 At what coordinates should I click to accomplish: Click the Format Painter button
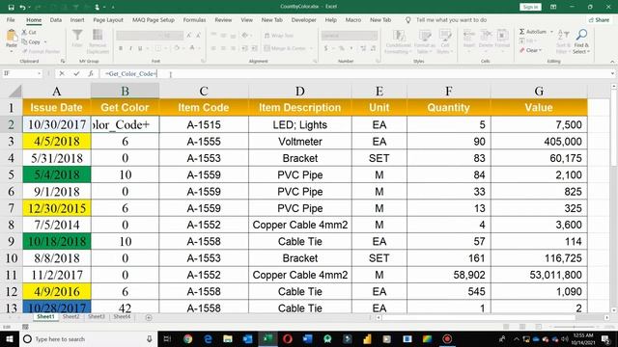click(41, 51)
